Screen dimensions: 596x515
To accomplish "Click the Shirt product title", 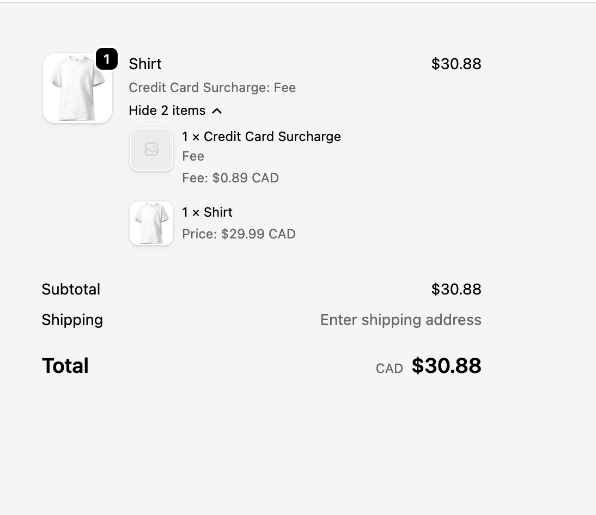I will pos(145,64).
